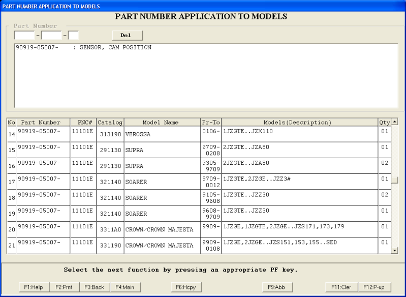Click the No column header
The height and width of the screenshot is (297, 406).
11,123
